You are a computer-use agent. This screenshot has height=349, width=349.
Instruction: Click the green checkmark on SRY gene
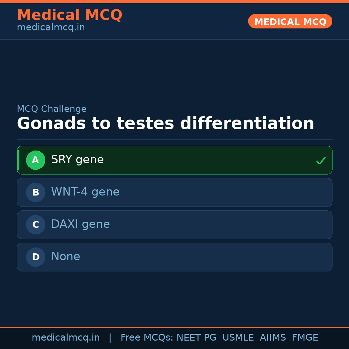pyautogui.click(x=321, y=161)
